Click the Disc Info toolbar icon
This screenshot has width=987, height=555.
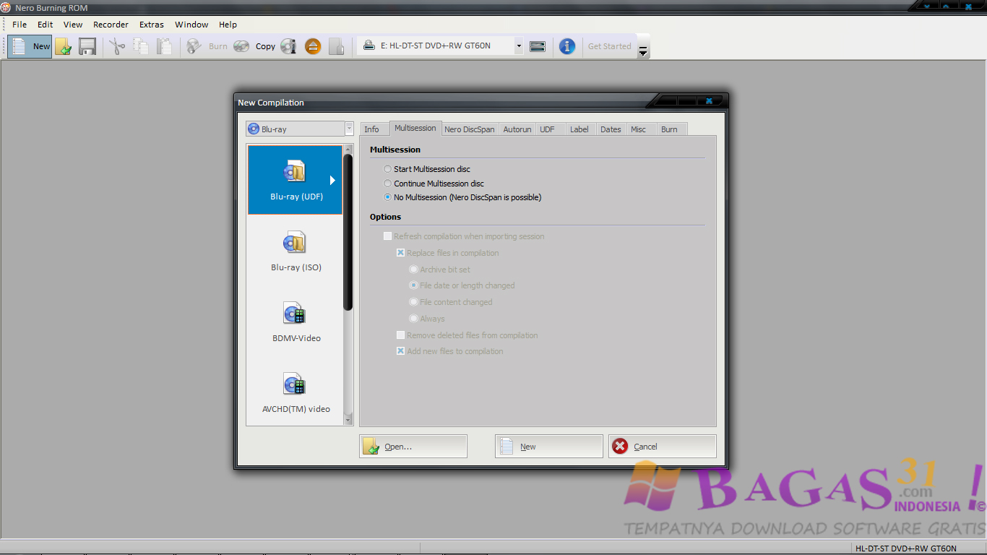[289, 46]
